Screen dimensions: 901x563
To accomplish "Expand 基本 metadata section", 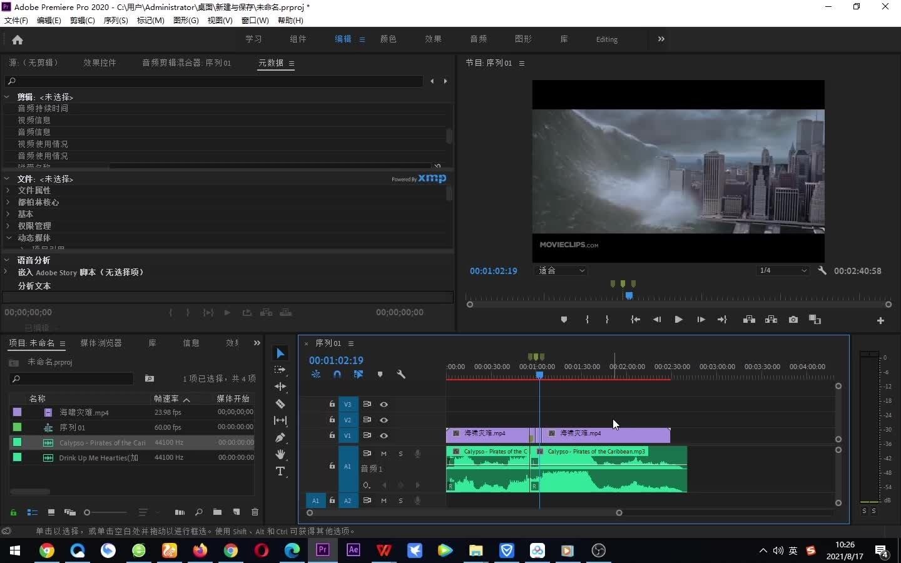I will 8,214.
